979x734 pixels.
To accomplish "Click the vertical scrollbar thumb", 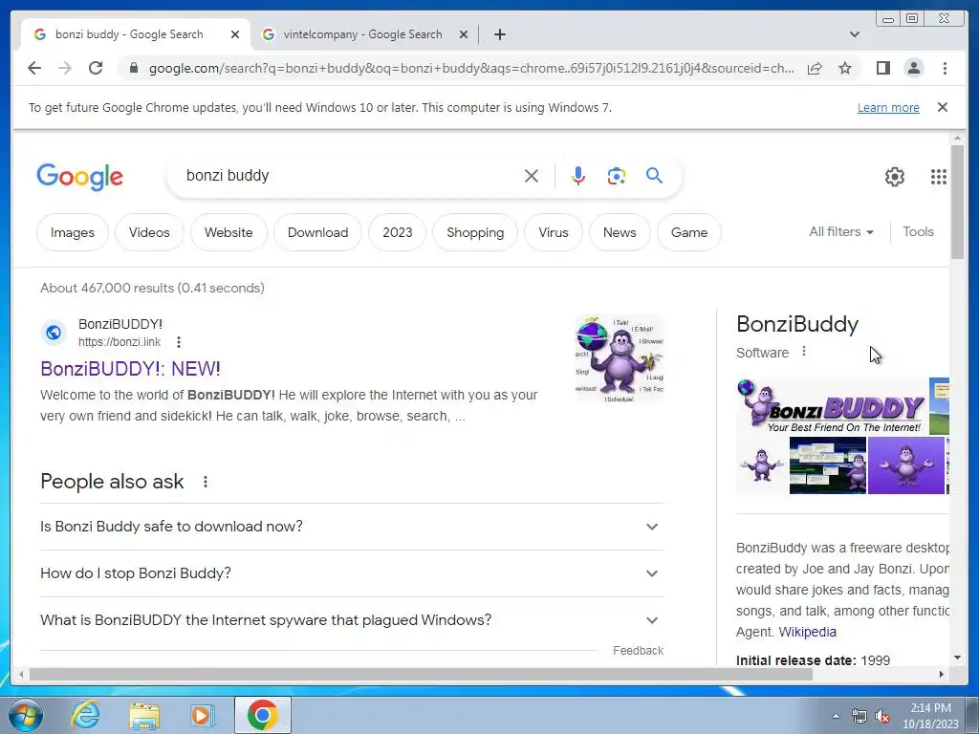I will (x=957, y=202).
